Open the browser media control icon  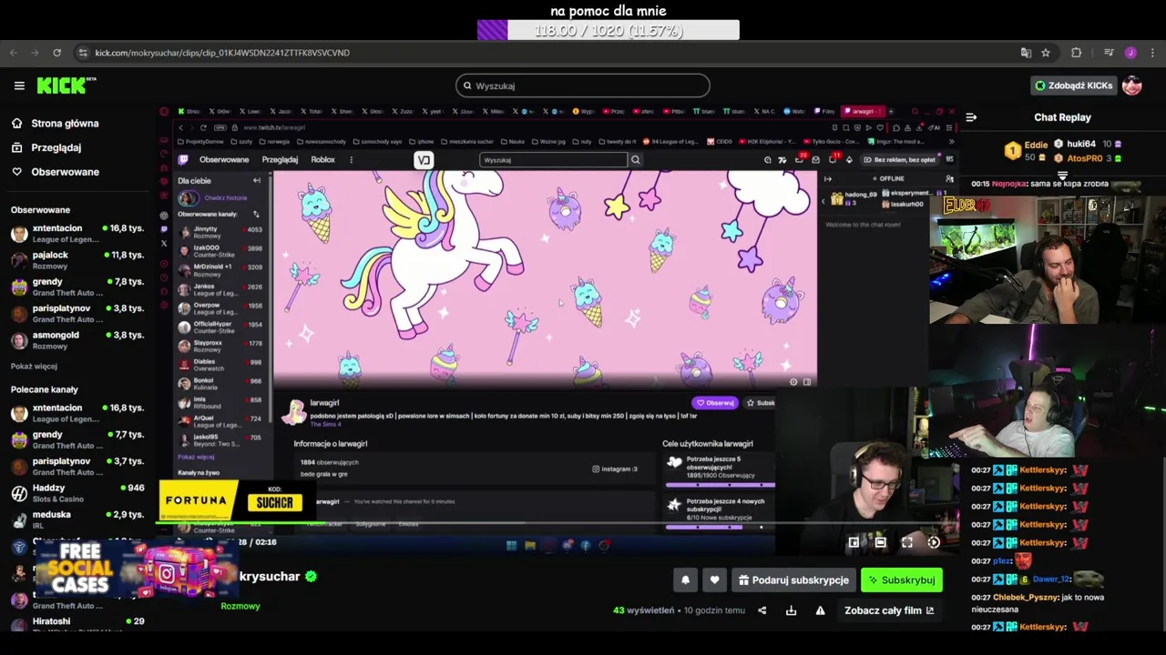tap(1109, 53)
